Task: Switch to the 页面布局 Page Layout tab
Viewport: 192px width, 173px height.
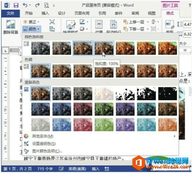Action: (82, 13)
